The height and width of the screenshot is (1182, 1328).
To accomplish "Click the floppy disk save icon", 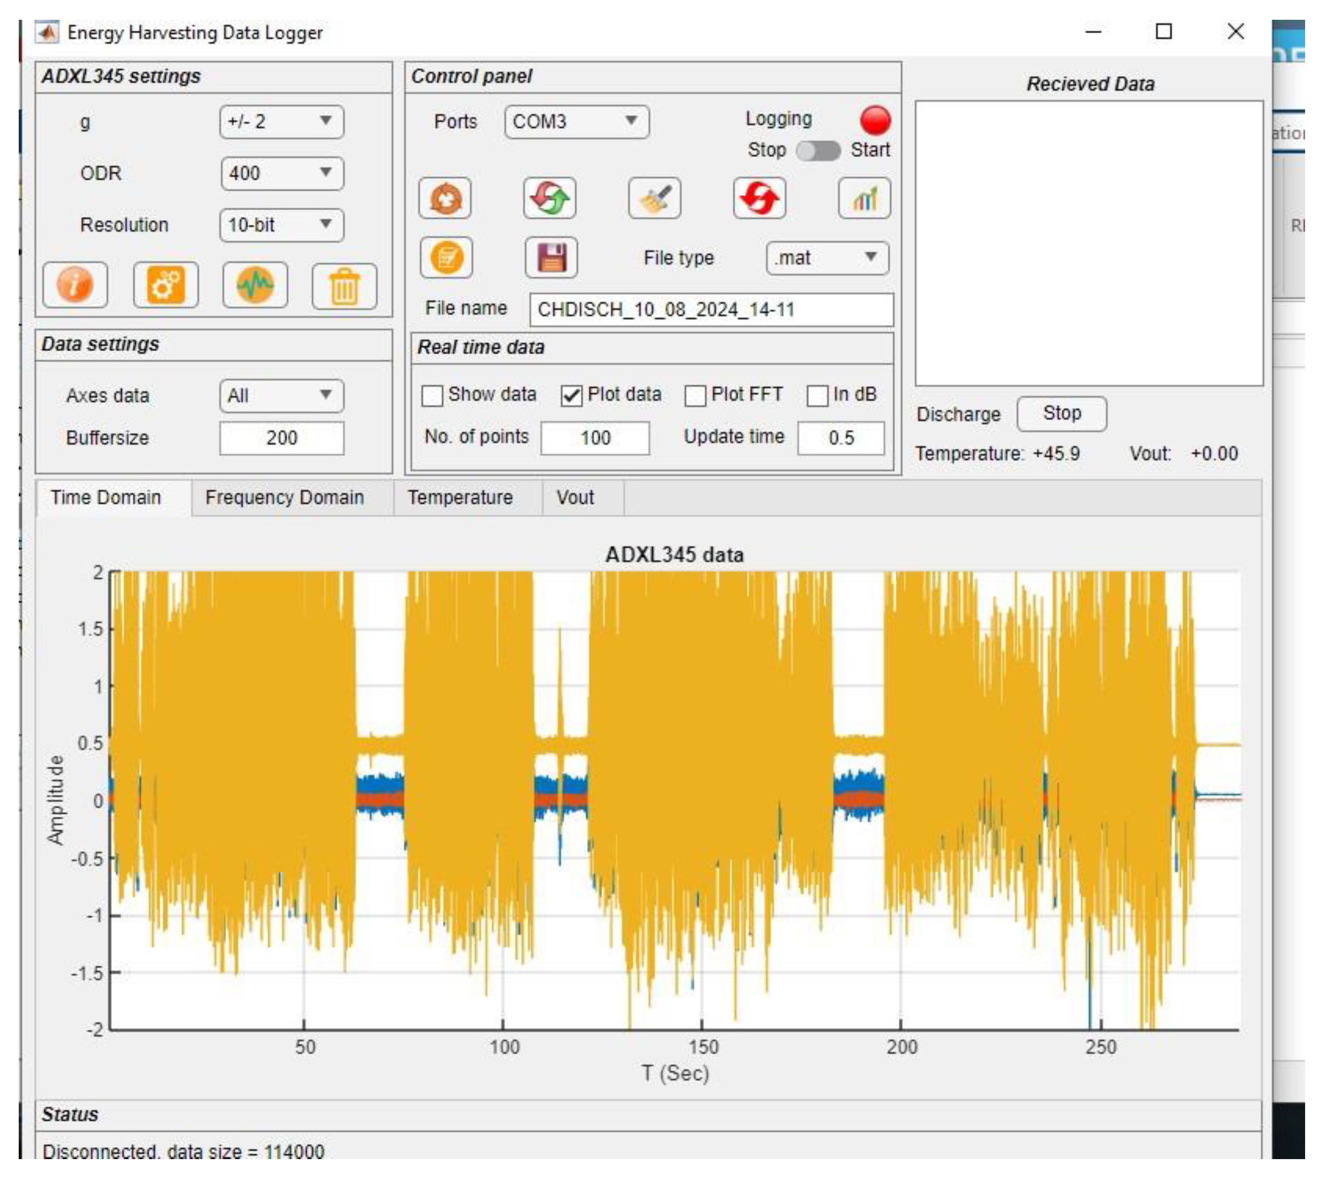I will [x=551, y=257].
